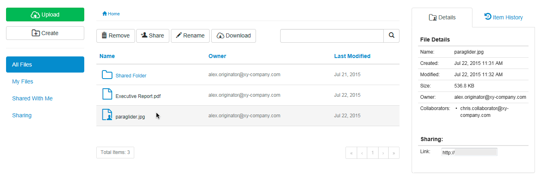The height and width of the screenshot is (183, 541).
Task: Click the Rename button
Action: tap(190, 35)
